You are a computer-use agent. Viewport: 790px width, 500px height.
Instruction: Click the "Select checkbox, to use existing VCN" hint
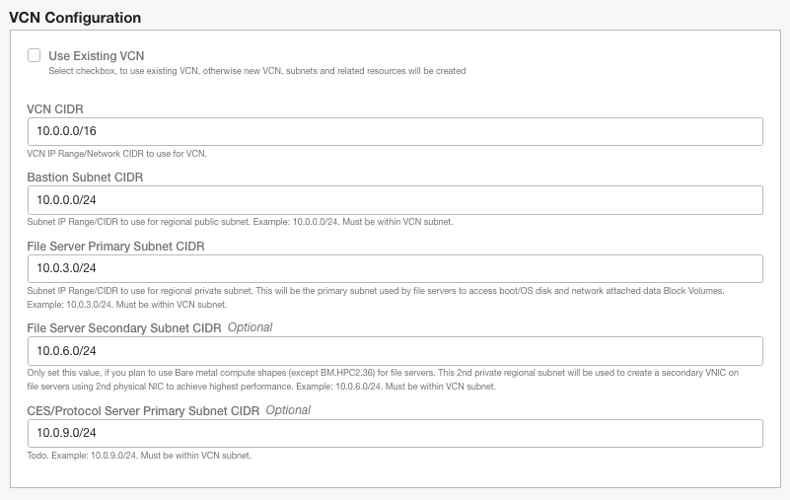coord(256,71)
